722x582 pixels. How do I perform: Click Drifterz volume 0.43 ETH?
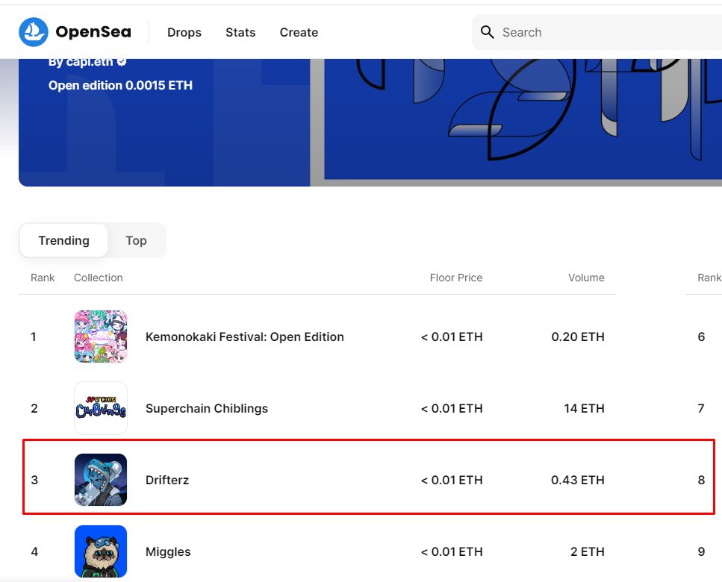click(578, 480)
